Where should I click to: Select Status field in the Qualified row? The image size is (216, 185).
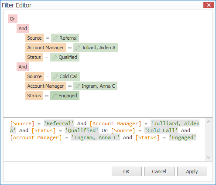pos(34,57)
